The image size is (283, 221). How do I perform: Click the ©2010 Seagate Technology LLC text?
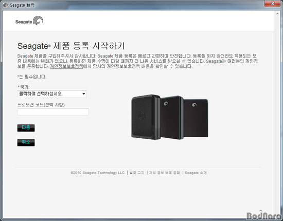97,173
